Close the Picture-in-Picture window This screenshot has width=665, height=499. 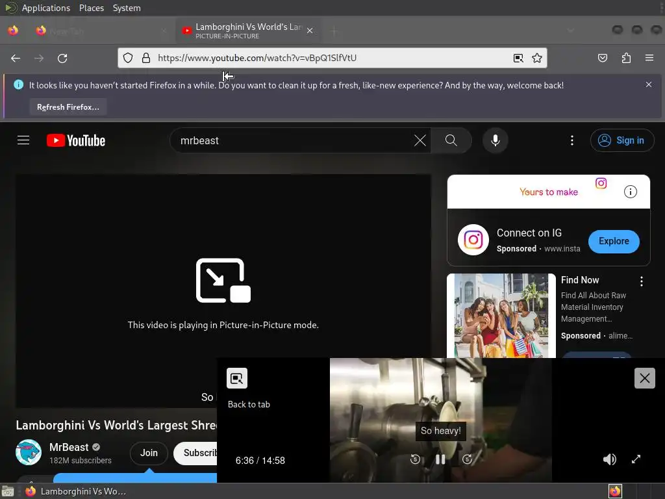[645, 378]
